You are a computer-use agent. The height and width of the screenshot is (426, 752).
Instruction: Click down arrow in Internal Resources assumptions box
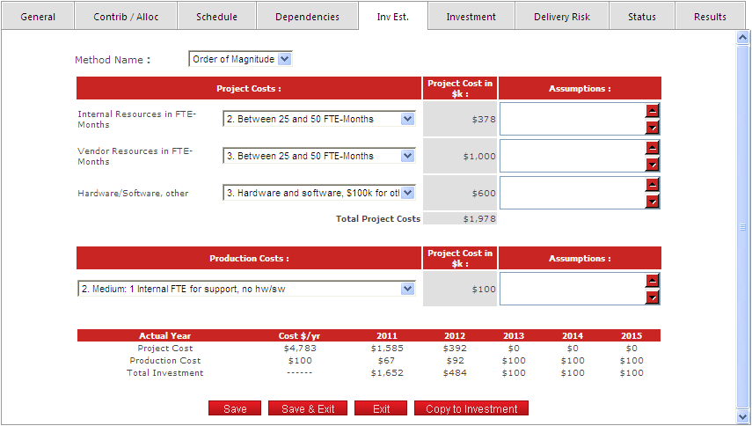click(652, 128)
